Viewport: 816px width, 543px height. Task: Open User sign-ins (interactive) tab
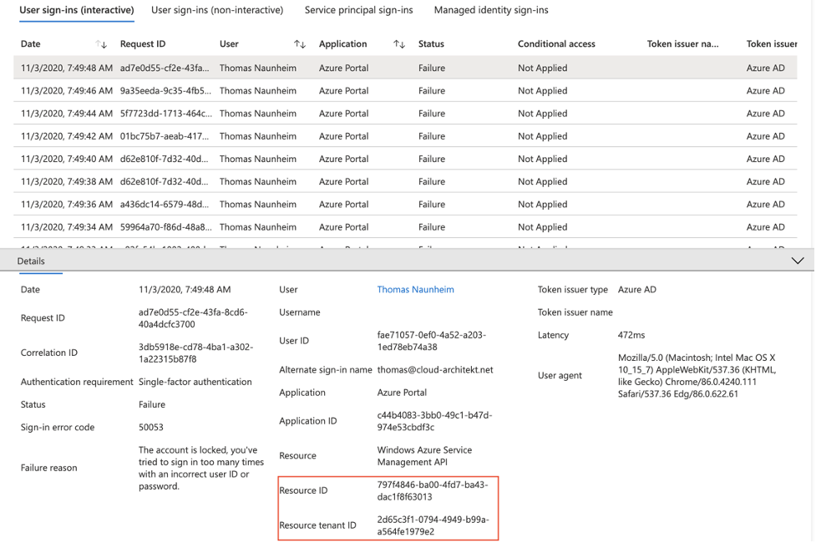[77, 10]
